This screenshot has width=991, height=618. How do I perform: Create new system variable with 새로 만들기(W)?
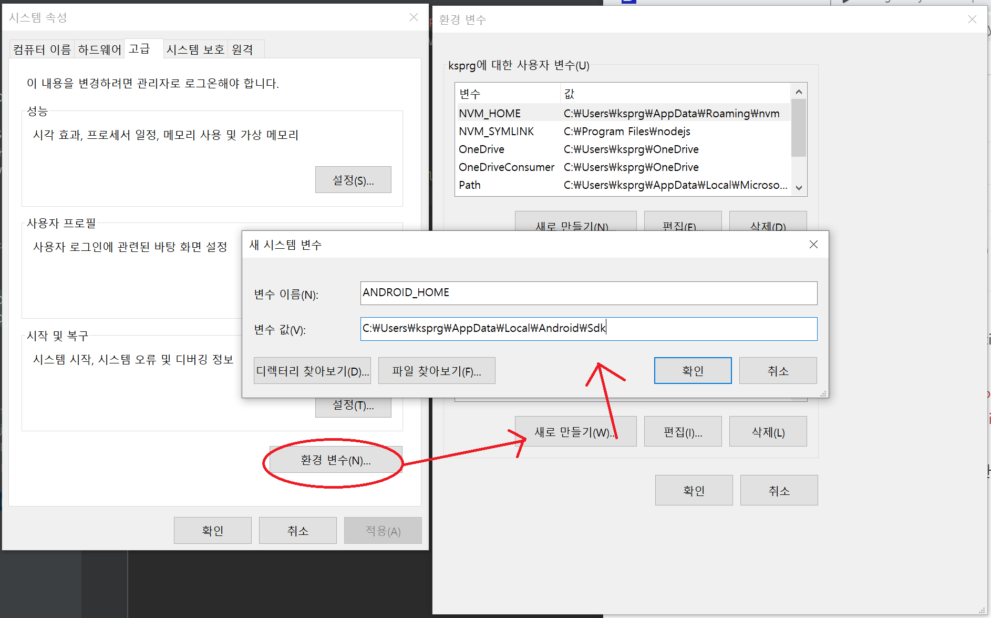[x=576, y=432]
